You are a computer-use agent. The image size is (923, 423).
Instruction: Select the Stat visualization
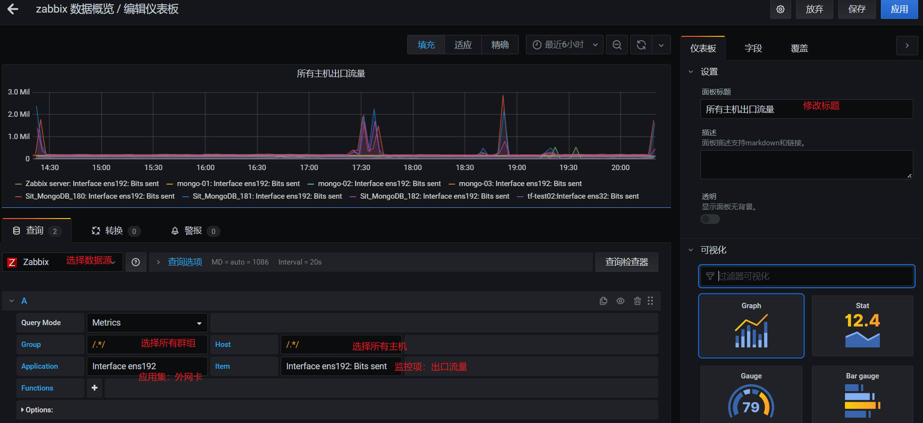pyautogui.click(x=862, y=326)
